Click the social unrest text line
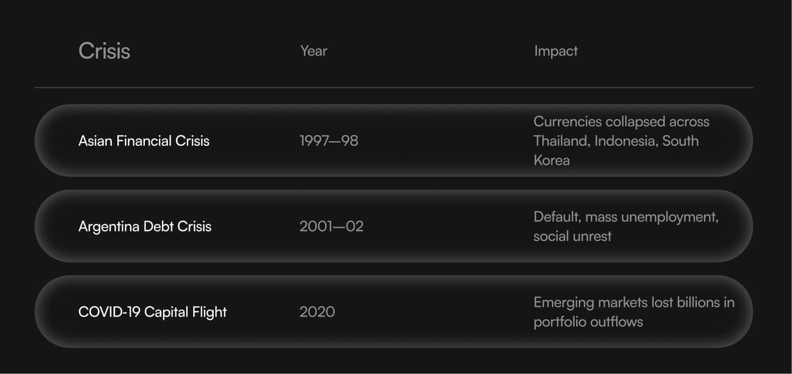 pyautogui.click(x=572, y=236)
